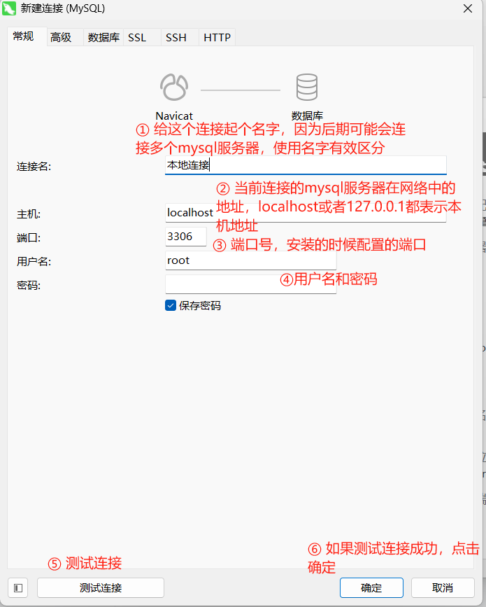
Task: Click the Navicat caption under the logo
Action: (174, 116)
